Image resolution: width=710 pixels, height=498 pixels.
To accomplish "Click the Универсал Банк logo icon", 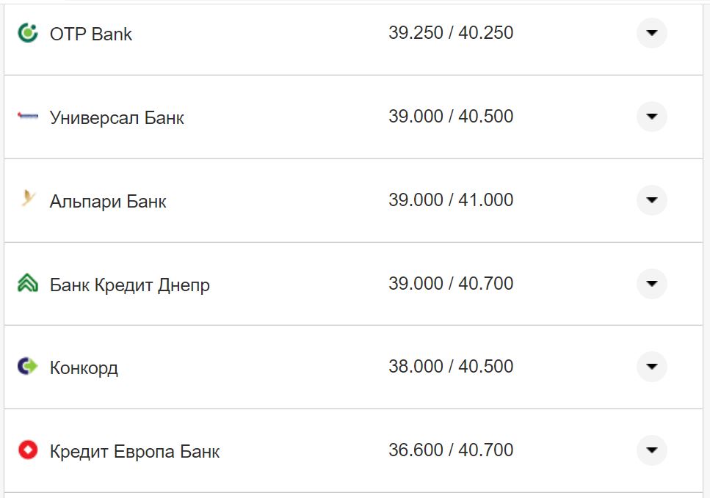I will pos(28,116).
